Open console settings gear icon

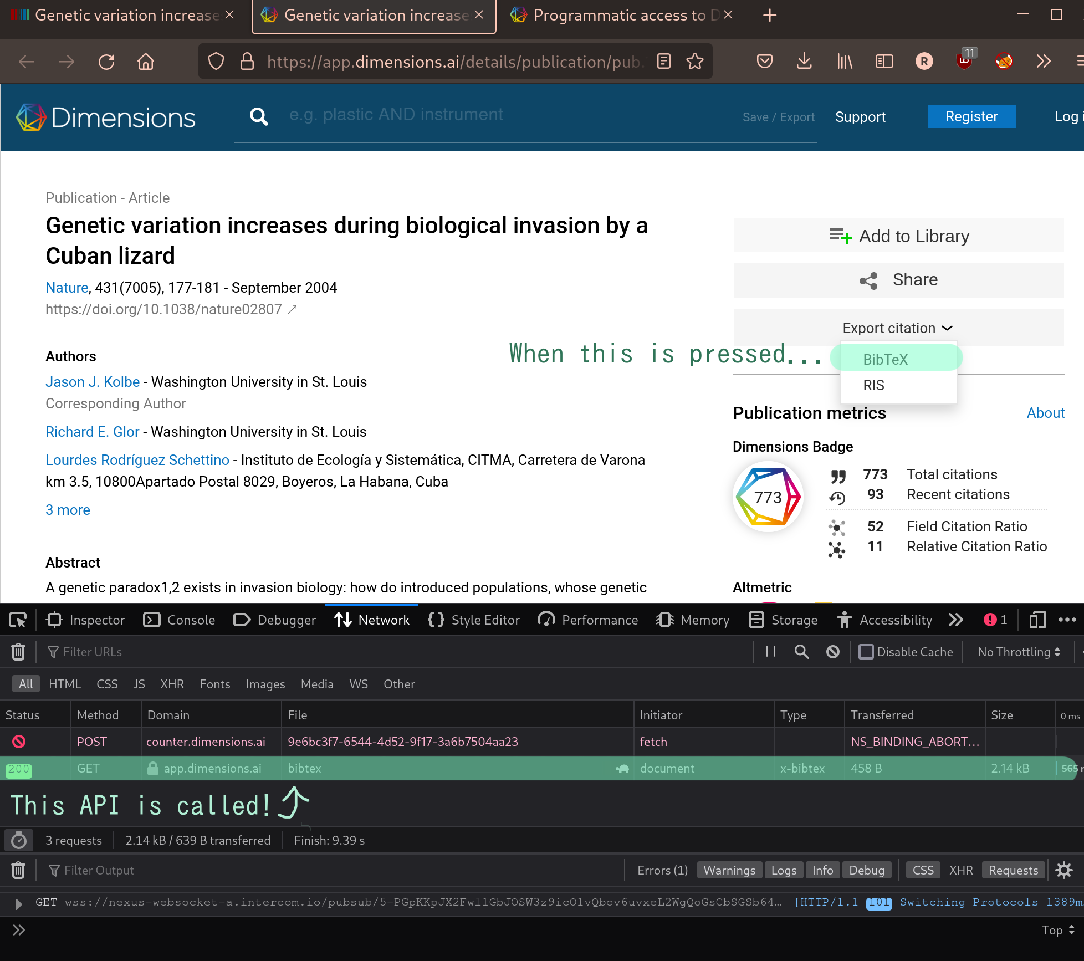[1064, 871]
